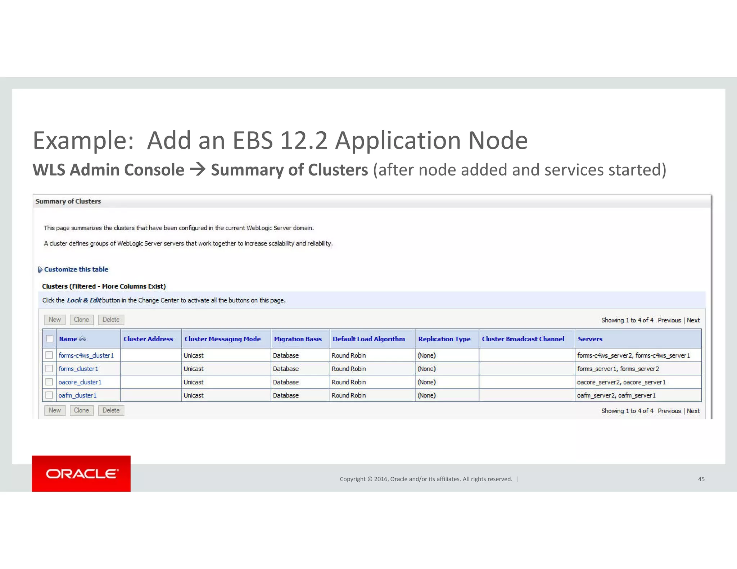Click the top Clone button
Screen dimensions: 737x569
click(x=81, y=320)
